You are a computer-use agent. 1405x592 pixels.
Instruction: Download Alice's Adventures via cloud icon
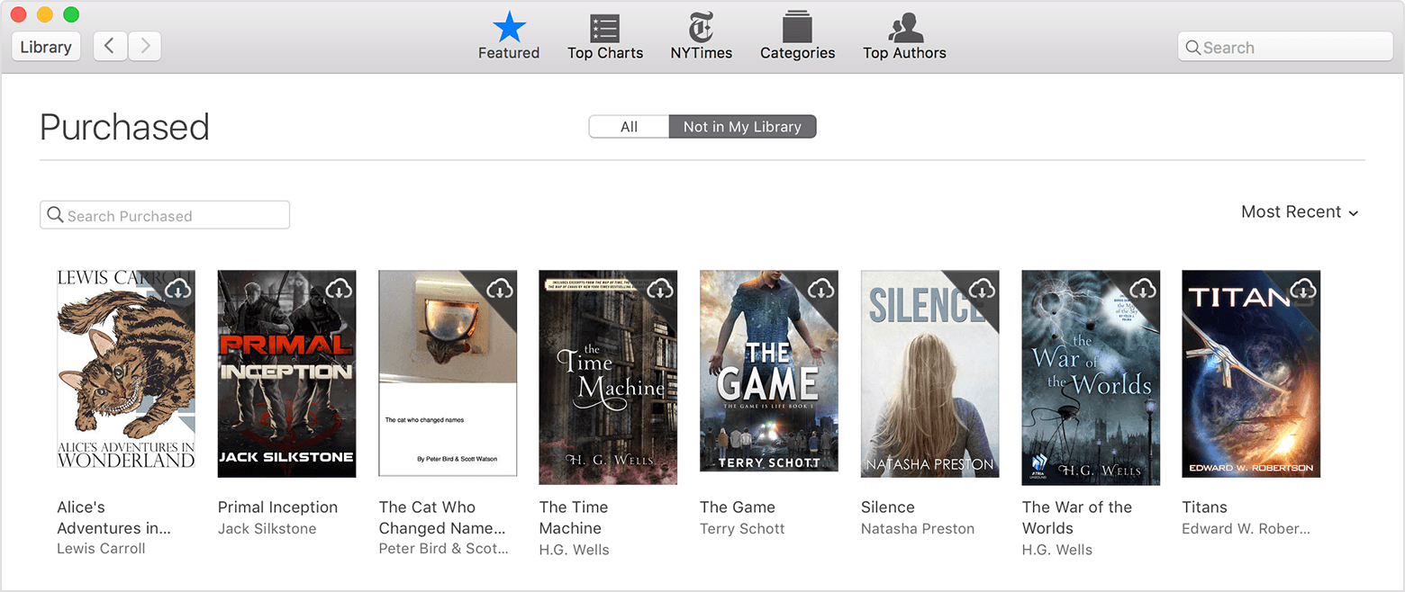[178, 288]
